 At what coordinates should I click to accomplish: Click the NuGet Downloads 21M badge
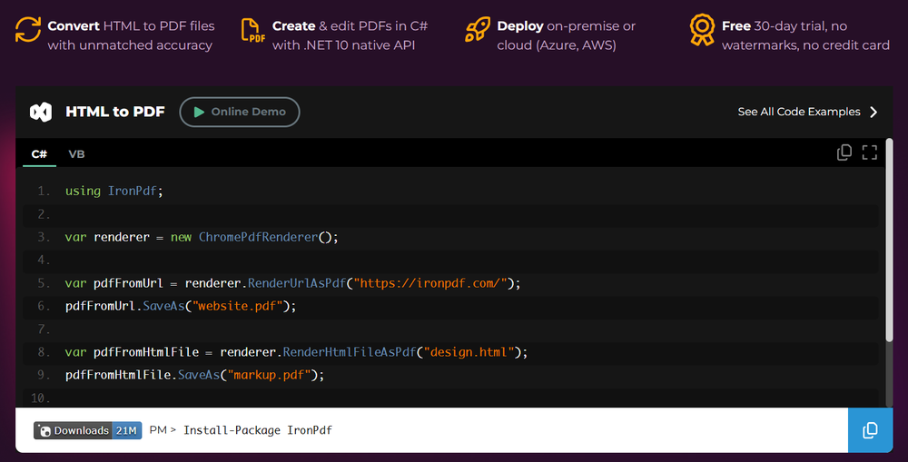pos(87,430)
